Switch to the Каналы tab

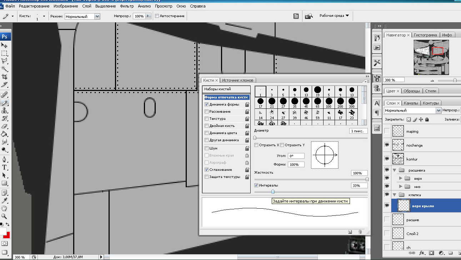click(411, 103)
